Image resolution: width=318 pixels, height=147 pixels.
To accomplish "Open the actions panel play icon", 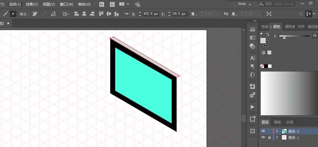I will pos(252,107).
